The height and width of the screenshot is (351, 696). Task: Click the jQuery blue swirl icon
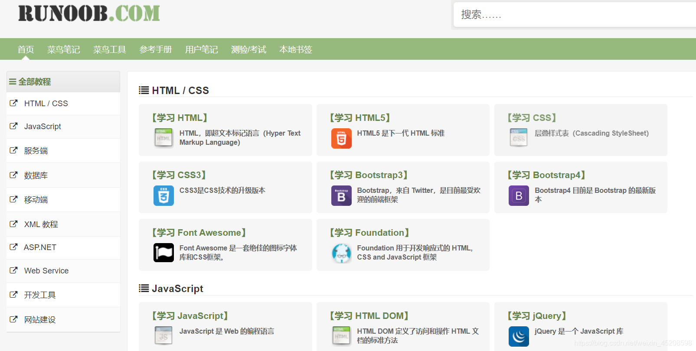[519, 336]
